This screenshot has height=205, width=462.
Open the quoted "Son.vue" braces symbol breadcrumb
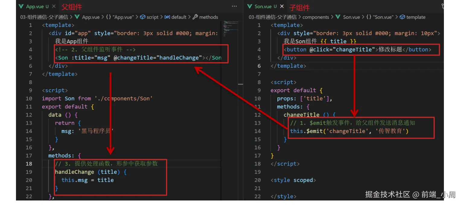coord(380,17)
